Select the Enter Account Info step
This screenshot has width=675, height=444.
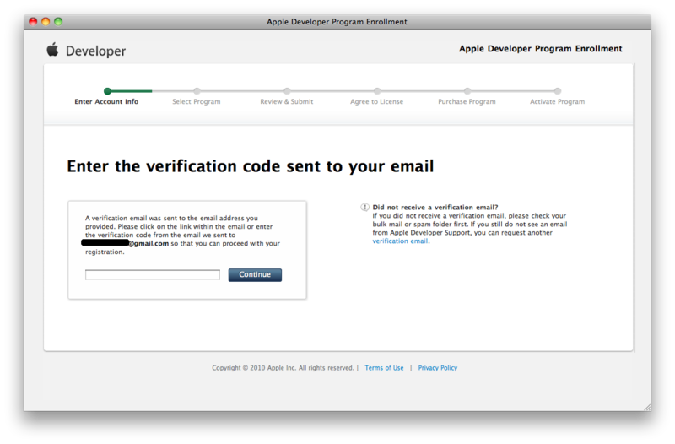click(107, 101)
